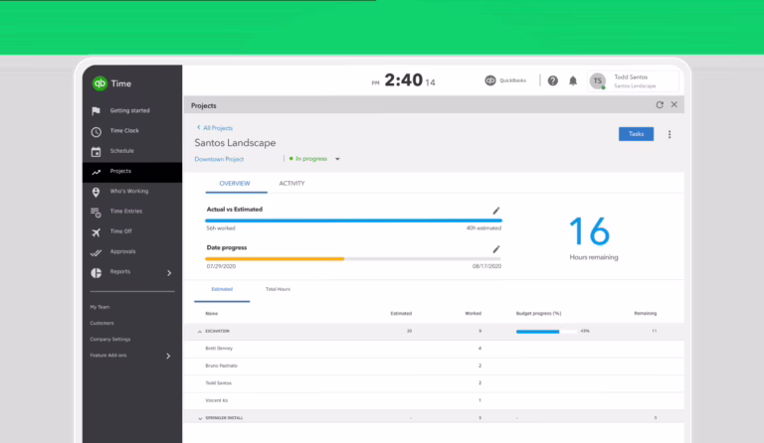Click the Getting started flag icon

(x=95, y=110)
